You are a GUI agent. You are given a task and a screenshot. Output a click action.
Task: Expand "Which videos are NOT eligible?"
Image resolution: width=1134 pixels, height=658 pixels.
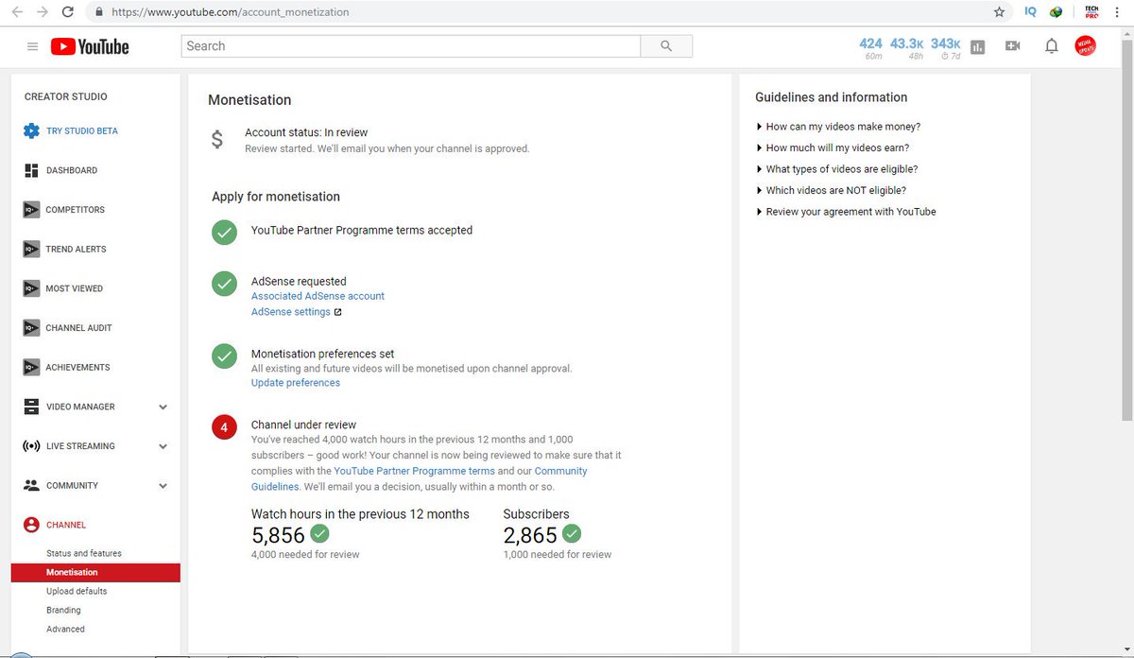tap(831, 190)
